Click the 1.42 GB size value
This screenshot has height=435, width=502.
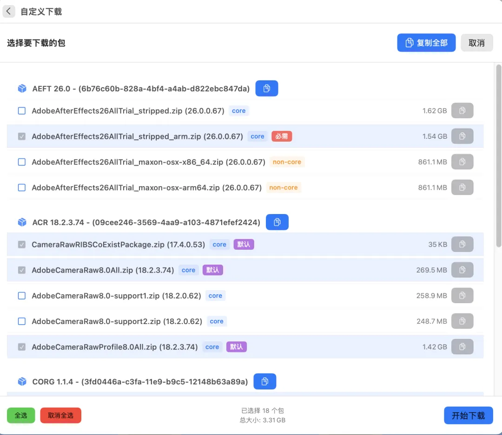(x=435, y=347)
